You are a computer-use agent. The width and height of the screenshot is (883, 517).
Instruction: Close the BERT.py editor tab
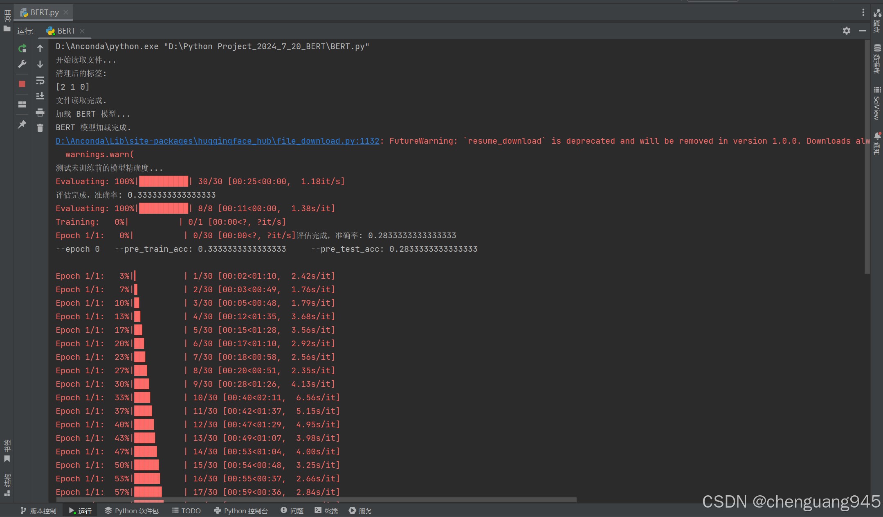click(x=66, y=12)
